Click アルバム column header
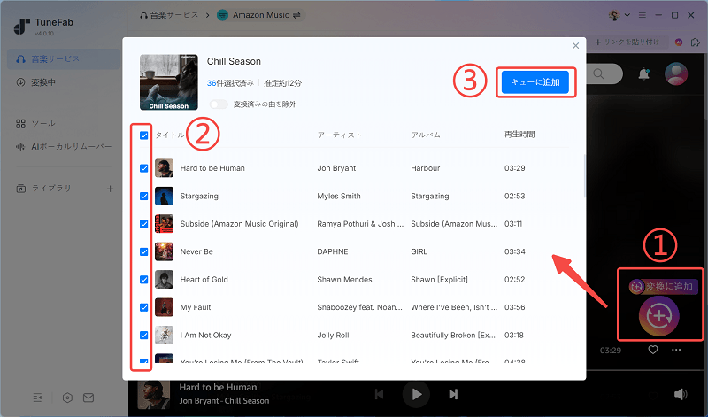708x417 pixels. (426, 135)
